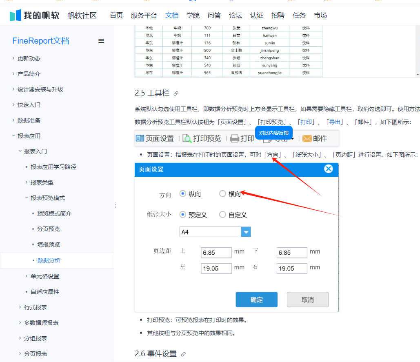Expand 报表类型 tree node
The image size is (420, 362).
pos(27,182)
